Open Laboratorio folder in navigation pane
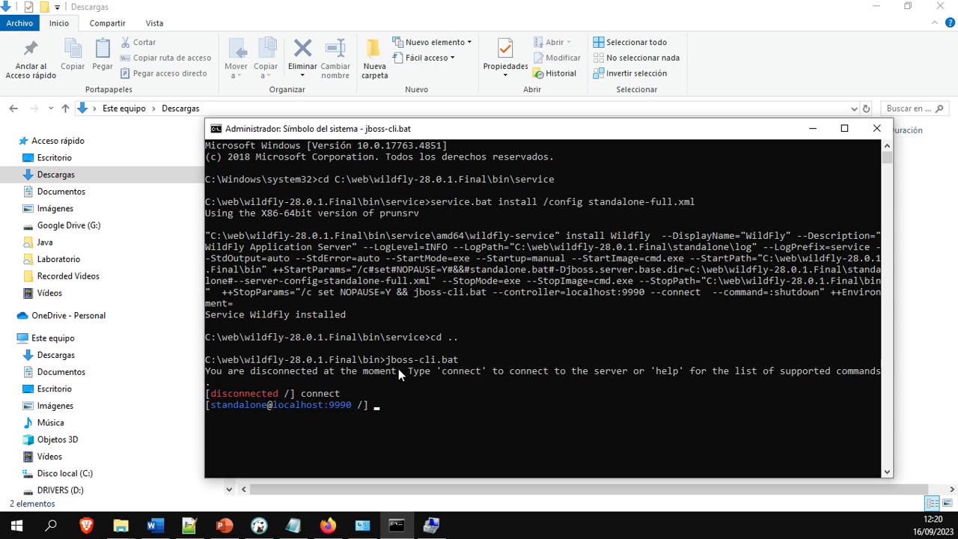This screenshot has height=539, width=958. point(58,259)
